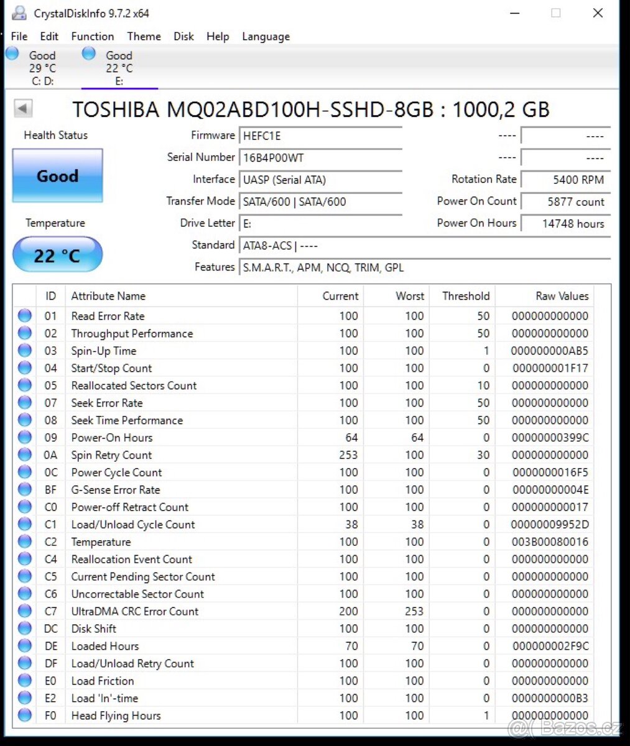Click the Rotation Rate value 5400 RPM
The width and height of the screenshot is (630, 746).
pos(565,180)
